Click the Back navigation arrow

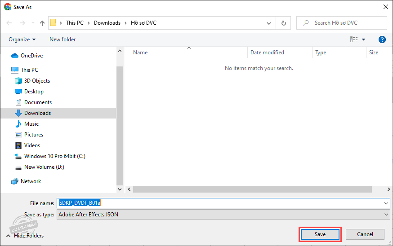click(x=9, y=23)
